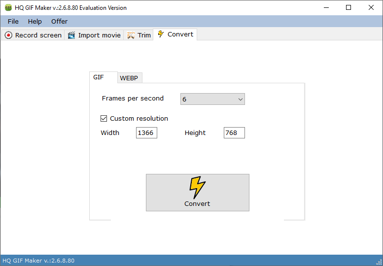The height and width of the screenshot is (266, 383).
Task: Click the clapperboard icon on Import movie tab
Action: 71,35
